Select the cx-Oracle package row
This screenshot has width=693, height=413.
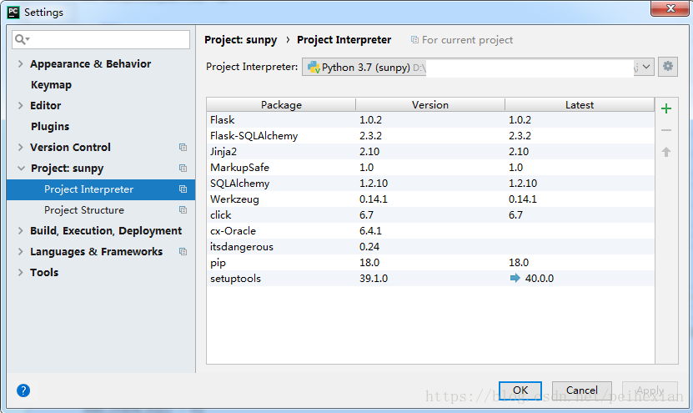tap(430, 231)
